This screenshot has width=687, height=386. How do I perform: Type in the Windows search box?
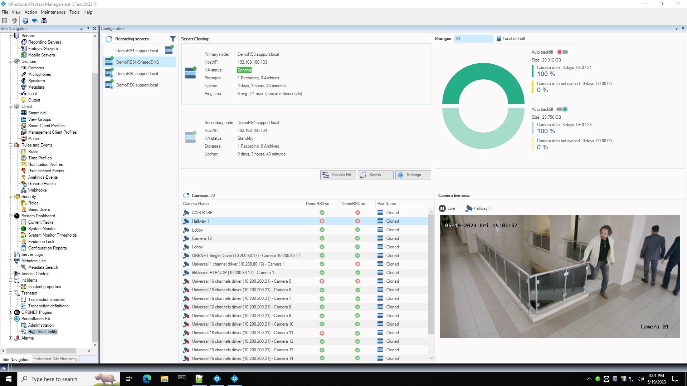[x=68, y=379]
